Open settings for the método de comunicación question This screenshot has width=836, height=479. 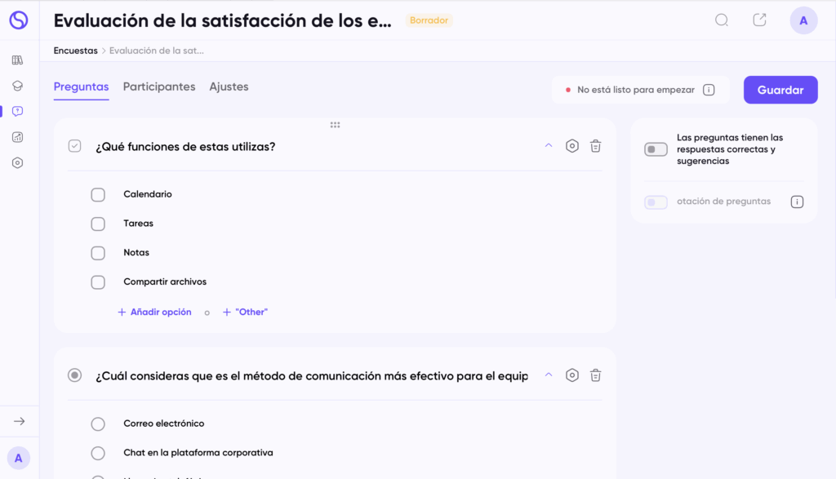[572, 375]
